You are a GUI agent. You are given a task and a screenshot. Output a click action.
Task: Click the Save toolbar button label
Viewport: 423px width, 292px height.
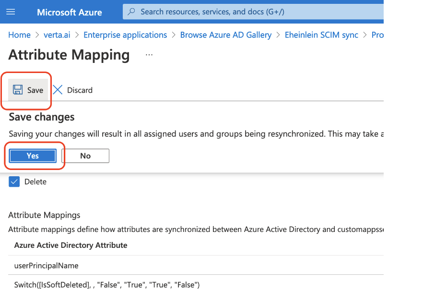point(35,90)
